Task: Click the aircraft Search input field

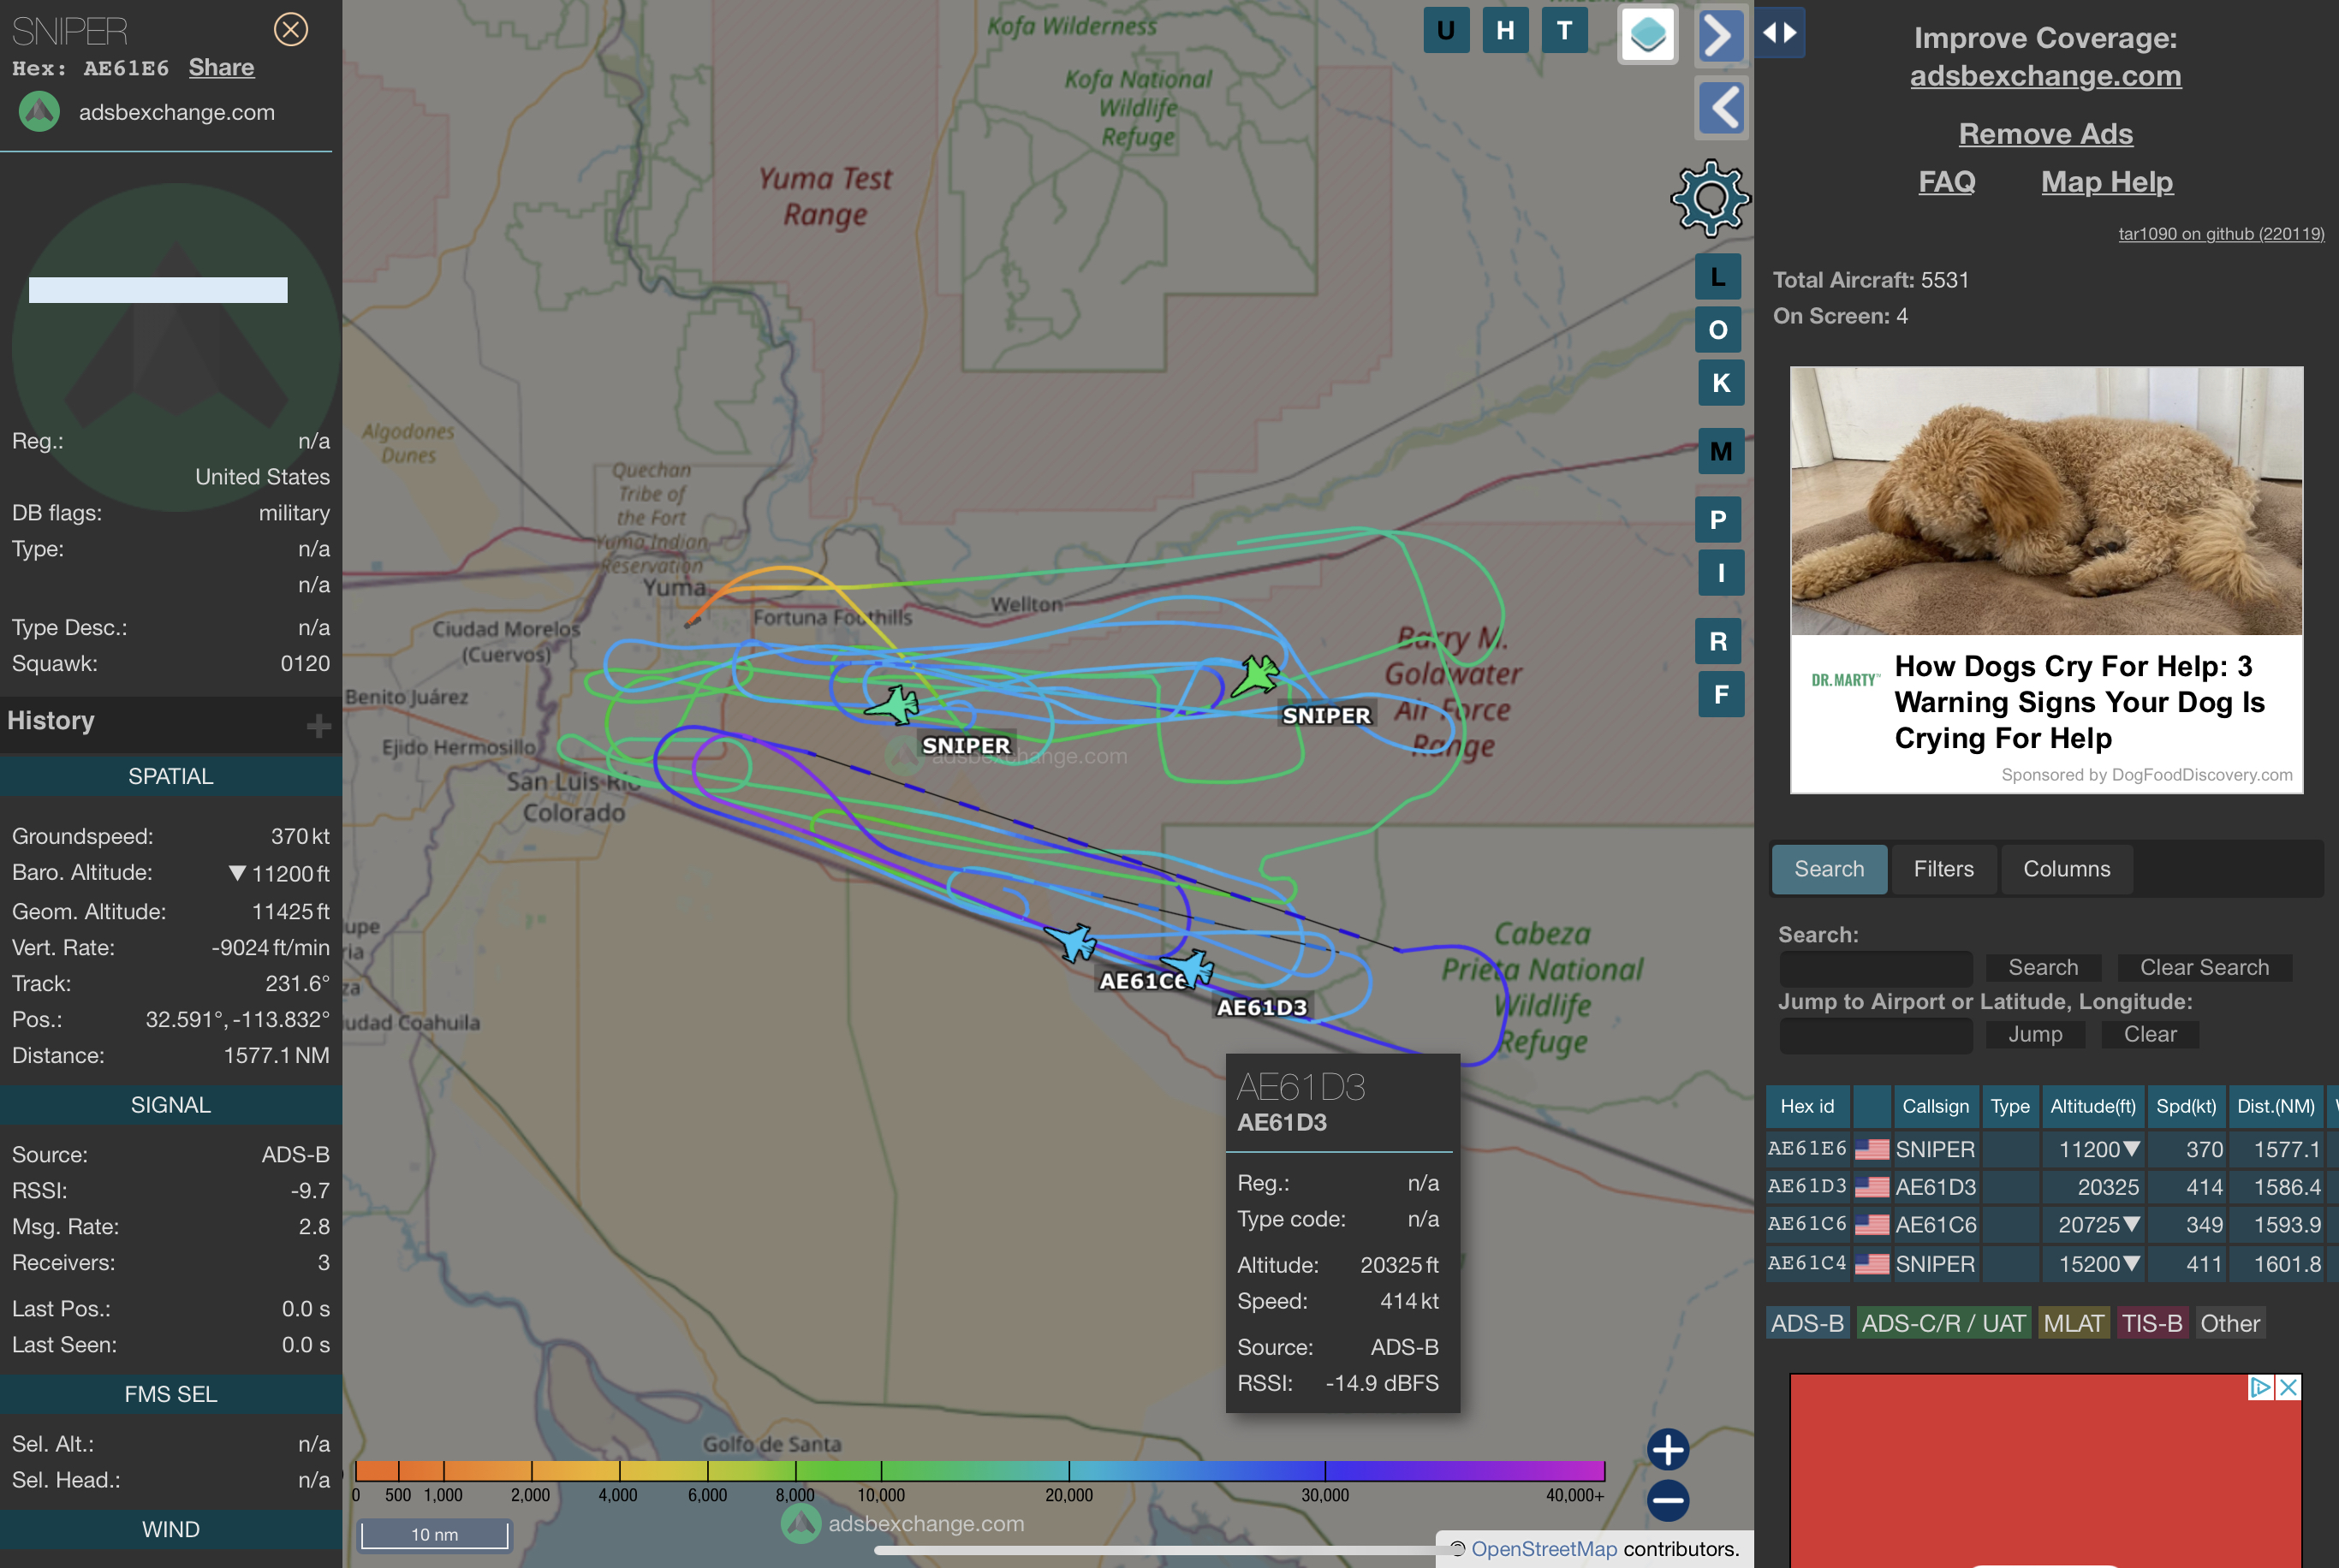Action: (x=1875, y=968)
